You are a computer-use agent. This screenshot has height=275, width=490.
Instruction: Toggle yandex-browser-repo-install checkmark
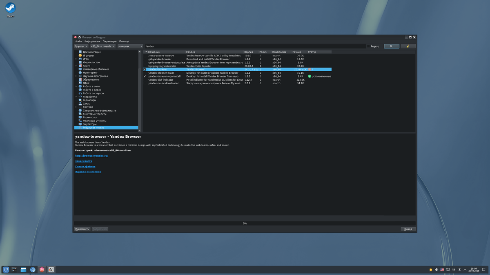145,76
